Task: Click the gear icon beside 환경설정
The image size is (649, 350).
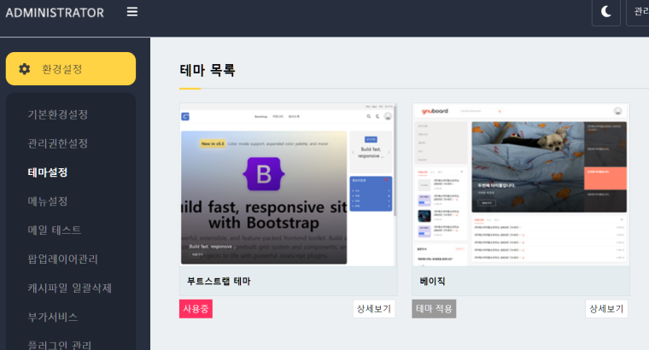Action: click(25, 69)
